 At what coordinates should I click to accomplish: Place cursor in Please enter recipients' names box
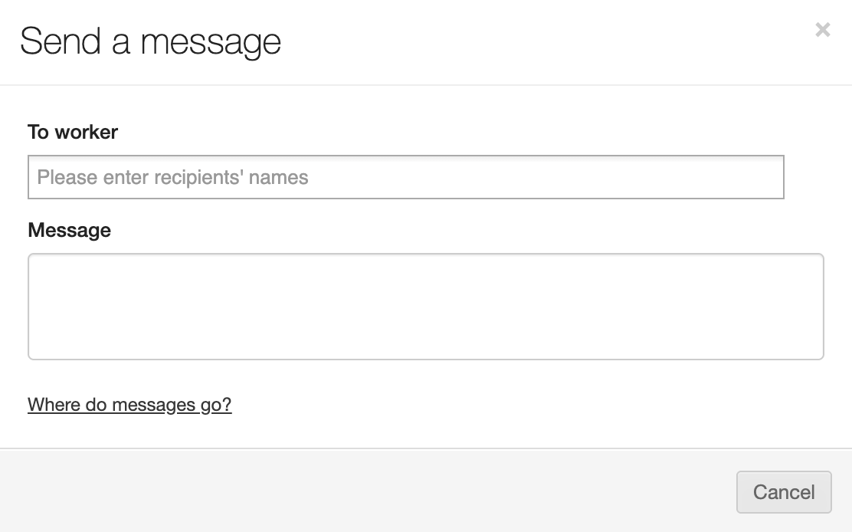405,177
